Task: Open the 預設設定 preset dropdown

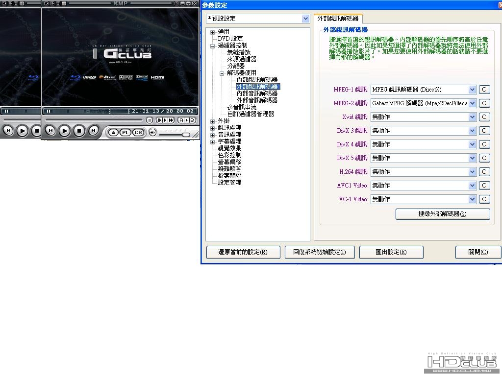Action: point(305,19)
